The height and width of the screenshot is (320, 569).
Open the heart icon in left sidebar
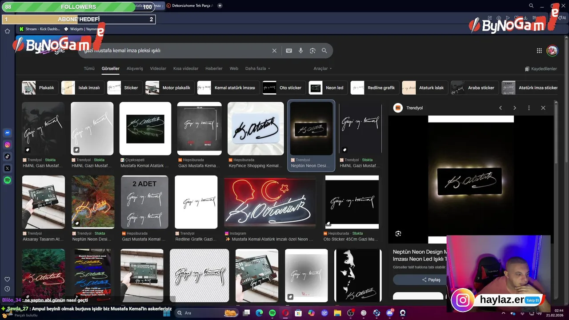pyautogui.click(x=7, y=279)
